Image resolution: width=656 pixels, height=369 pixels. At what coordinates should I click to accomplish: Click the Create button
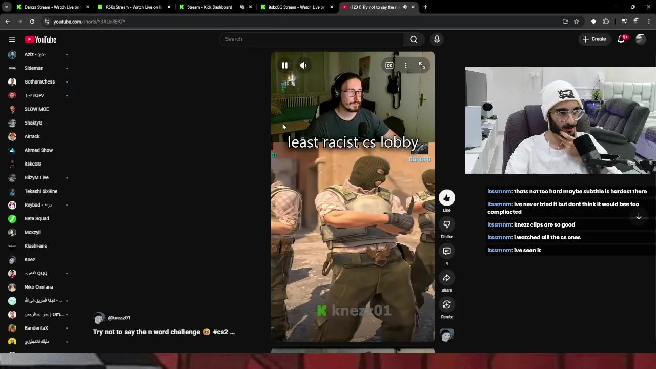594,39
